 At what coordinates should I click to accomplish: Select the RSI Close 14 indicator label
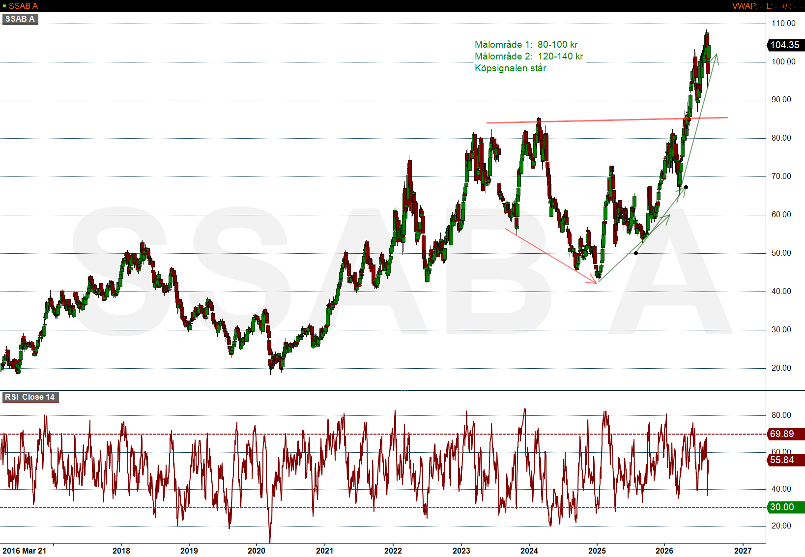pos(30,397)
